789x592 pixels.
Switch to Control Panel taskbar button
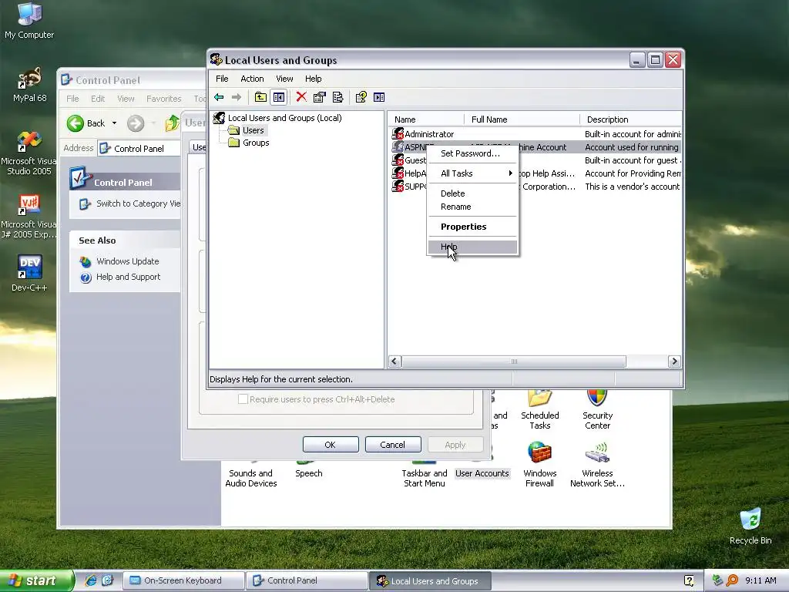coord(307,580)
